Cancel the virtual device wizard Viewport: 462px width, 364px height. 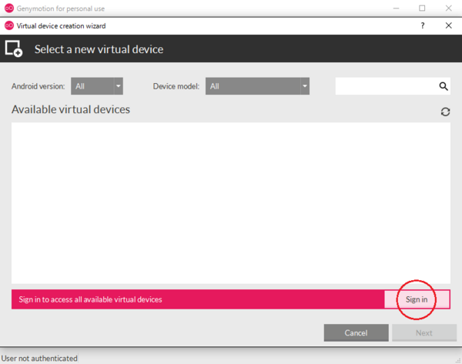356,332
